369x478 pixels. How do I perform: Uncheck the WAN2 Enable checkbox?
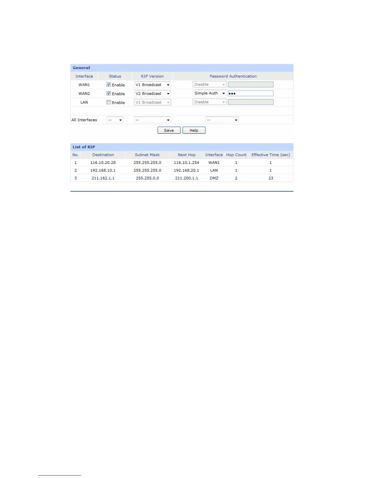(x=109, y=94)
